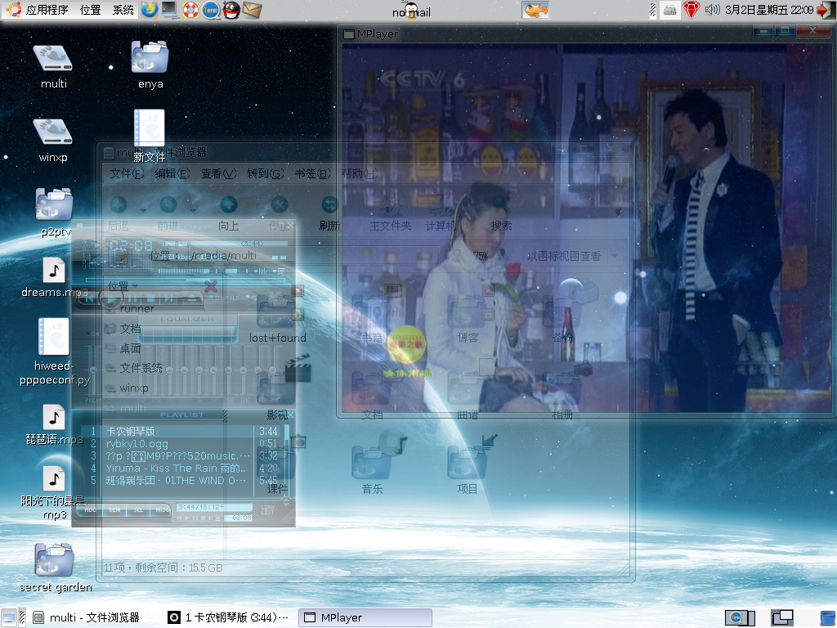Open forward-history arrow next to 前进

tap(193, 210)
